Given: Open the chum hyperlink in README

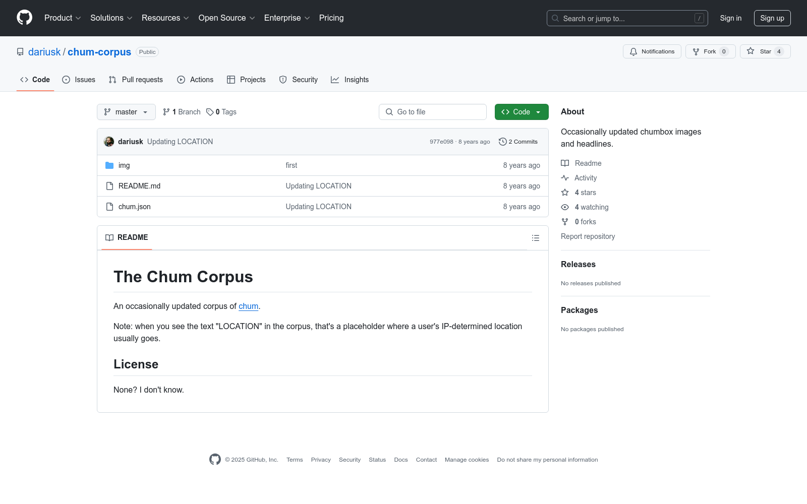Looking at the screenshot, I should 249,306.
